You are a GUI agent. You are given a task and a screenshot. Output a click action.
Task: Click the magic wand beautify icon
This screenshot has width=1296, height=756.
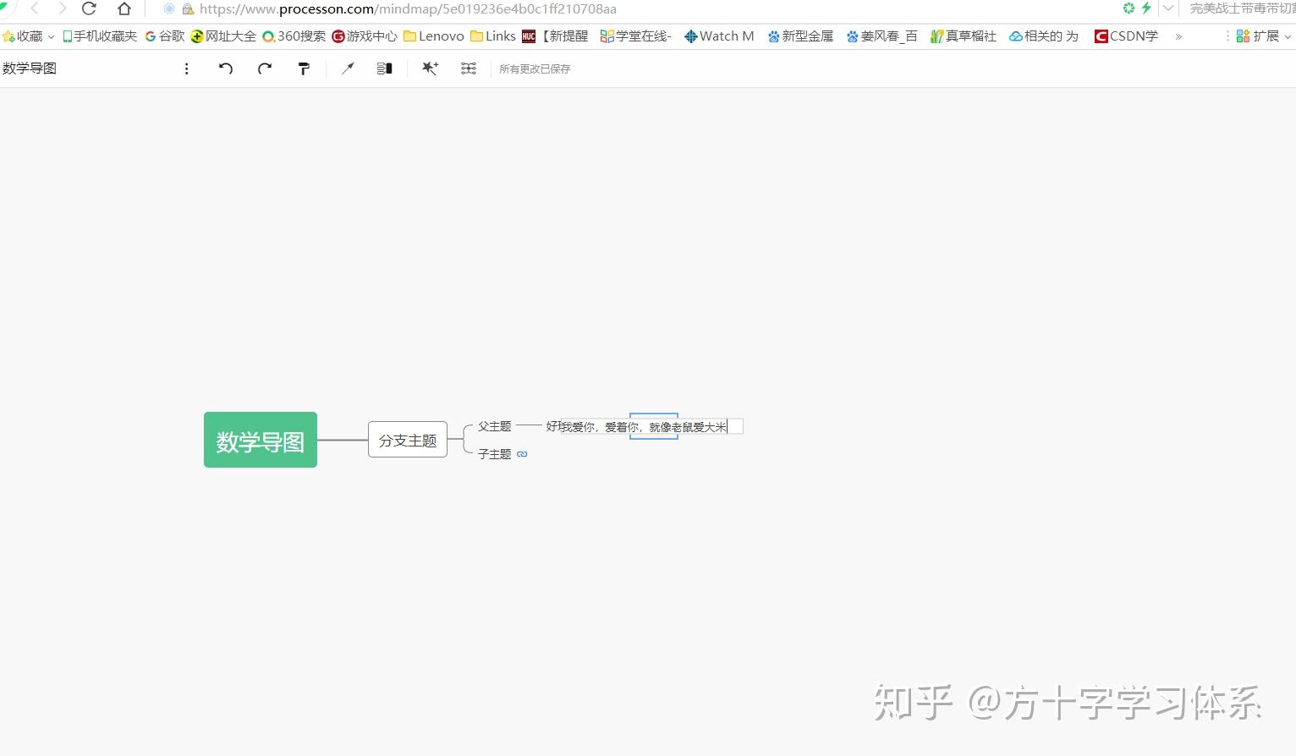pyautogui.click(x=430, y=68)
